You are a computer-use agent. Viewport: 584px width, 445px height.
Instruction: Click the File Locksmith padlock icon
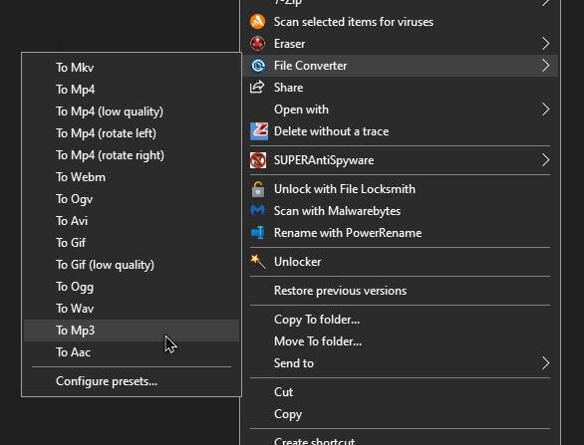tap(258, 188)
